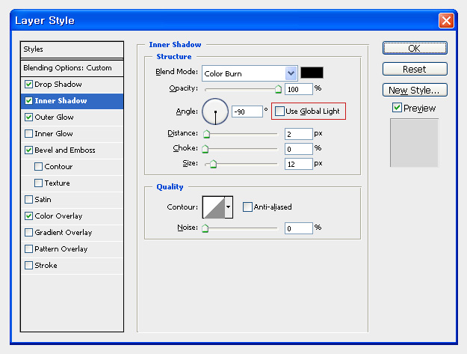
Task: Open the Blend Mode dropdown
Action: click(x=291, y=73)
